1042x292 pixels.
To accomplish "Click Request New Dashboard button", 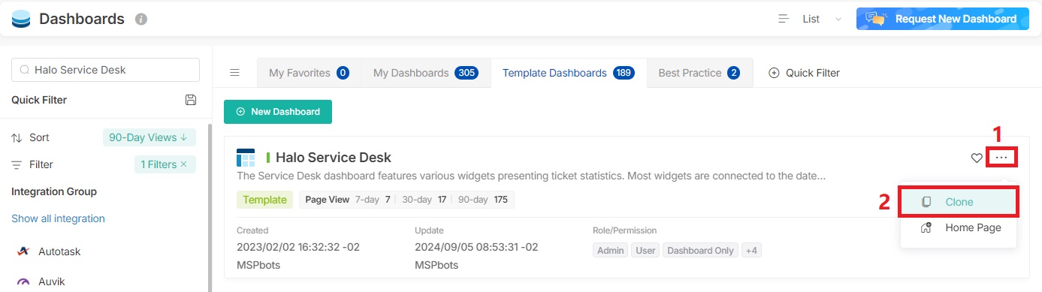I will [x=943, y=19].
